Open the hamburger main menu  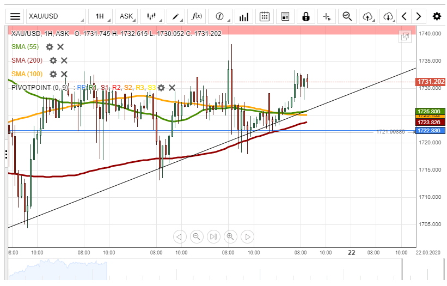(15, 16)
